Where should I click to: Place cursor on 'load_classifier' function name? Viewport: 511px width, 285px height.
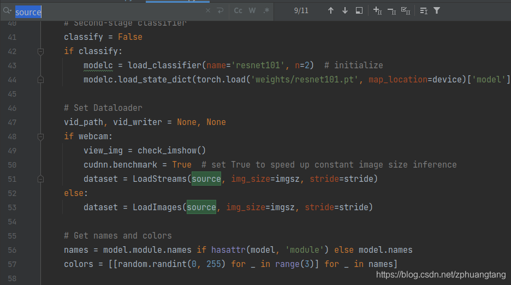pyautogui.click(x=164, y=65)
